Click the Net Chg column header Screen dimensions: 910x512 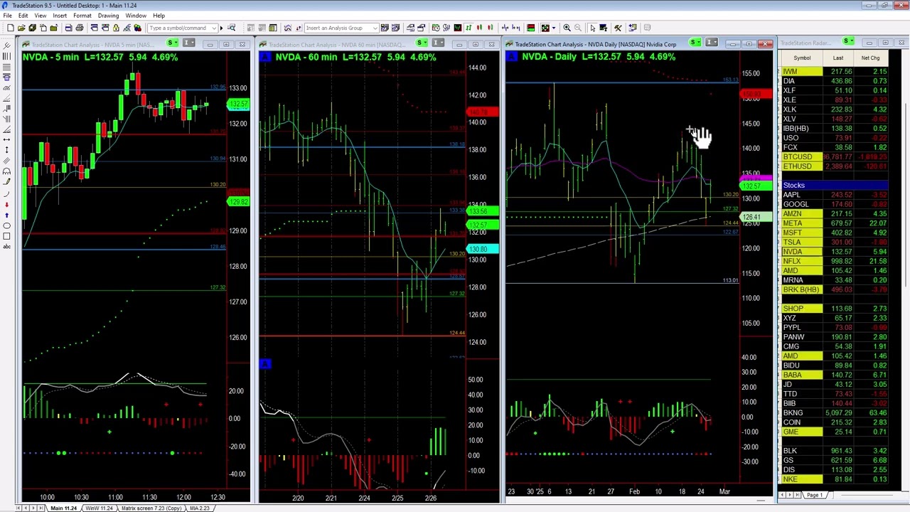tap(870, 58)
